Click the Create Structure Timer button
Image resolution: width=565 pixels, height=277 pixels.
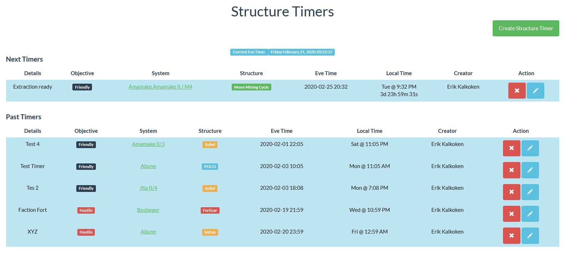coord(525,28)
